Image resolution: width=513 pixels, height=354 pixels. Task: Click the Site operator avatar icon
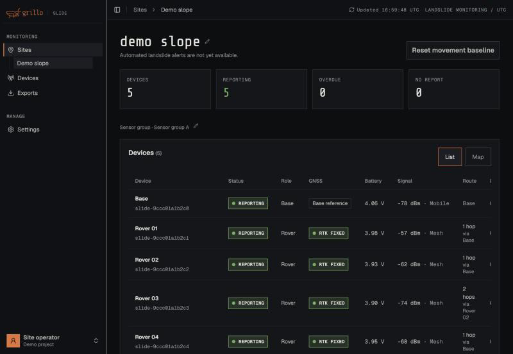tap(13, 341)
